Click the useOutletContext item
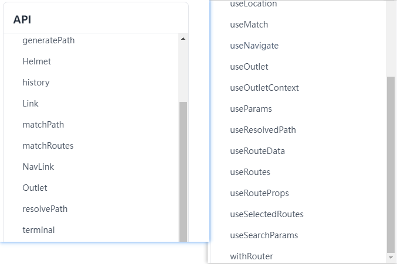Screen dimensions: 397x264 click(x=264, y=88)
